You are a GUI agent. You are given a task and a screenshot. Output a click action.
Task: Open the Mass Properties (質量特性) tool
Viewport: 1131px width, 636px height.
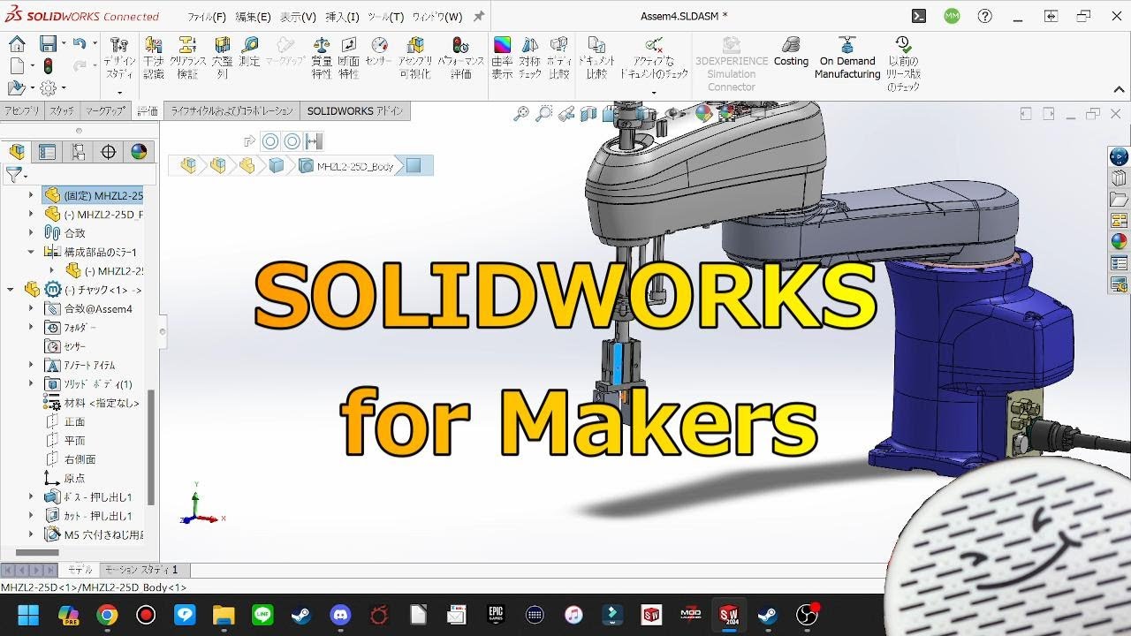point(322,58)
